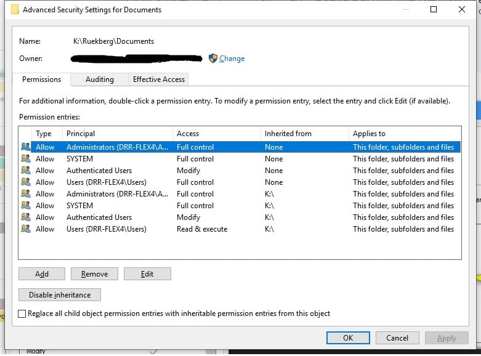This screenshot has height=356, width=481.
Task: Click the Remove button
Action: click(x=94, y=273)
